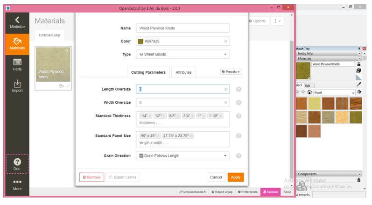Click the paint icon on Wood Plywood Knots card
The image size is (372, 205).
[61, 86]
